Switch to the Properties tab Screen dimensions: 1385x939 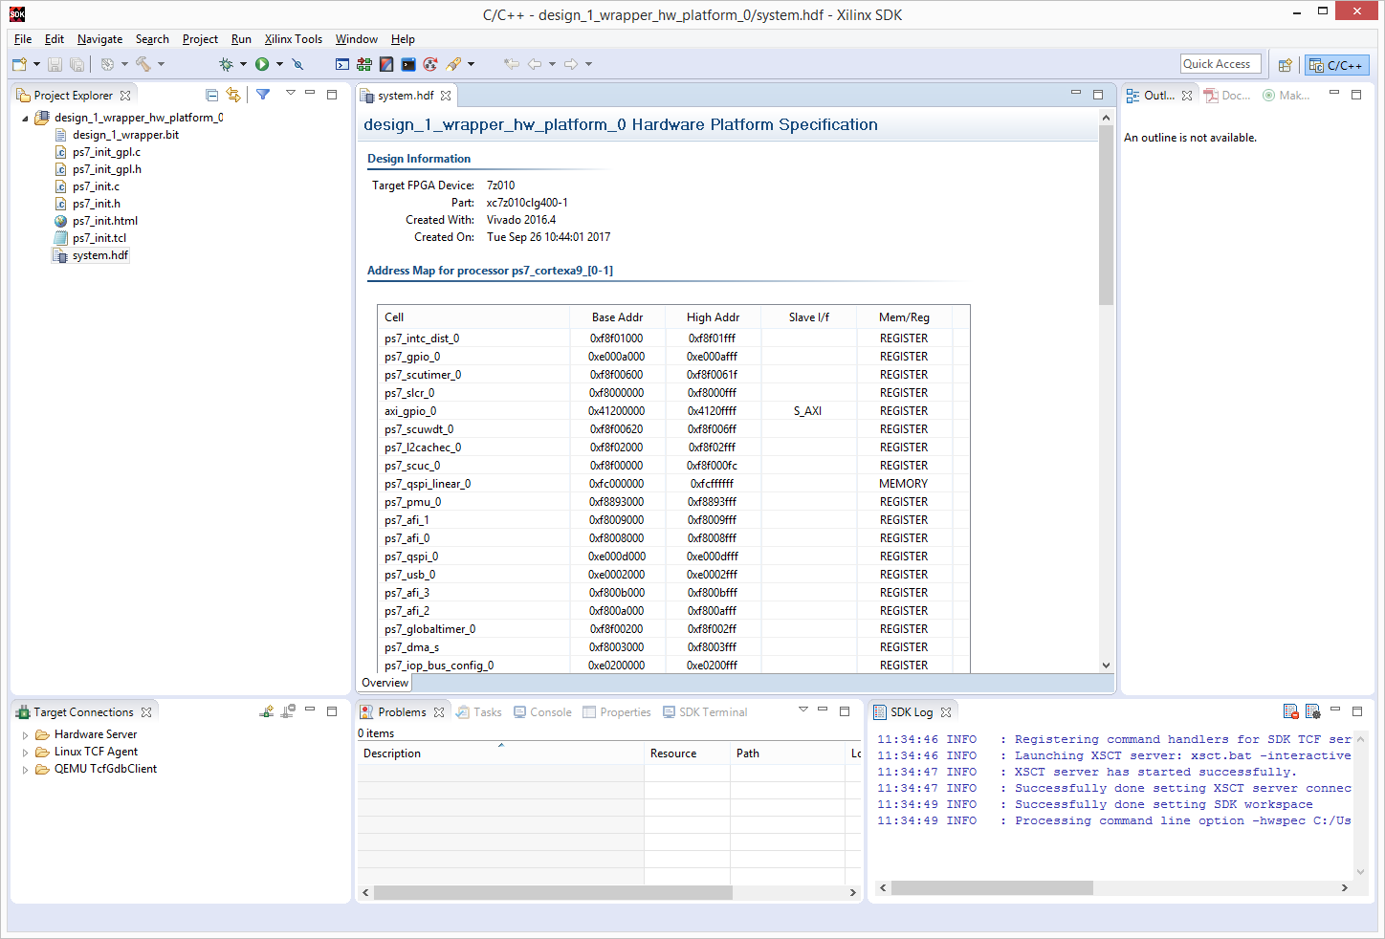pyautogui.click(x=617, y=712)
